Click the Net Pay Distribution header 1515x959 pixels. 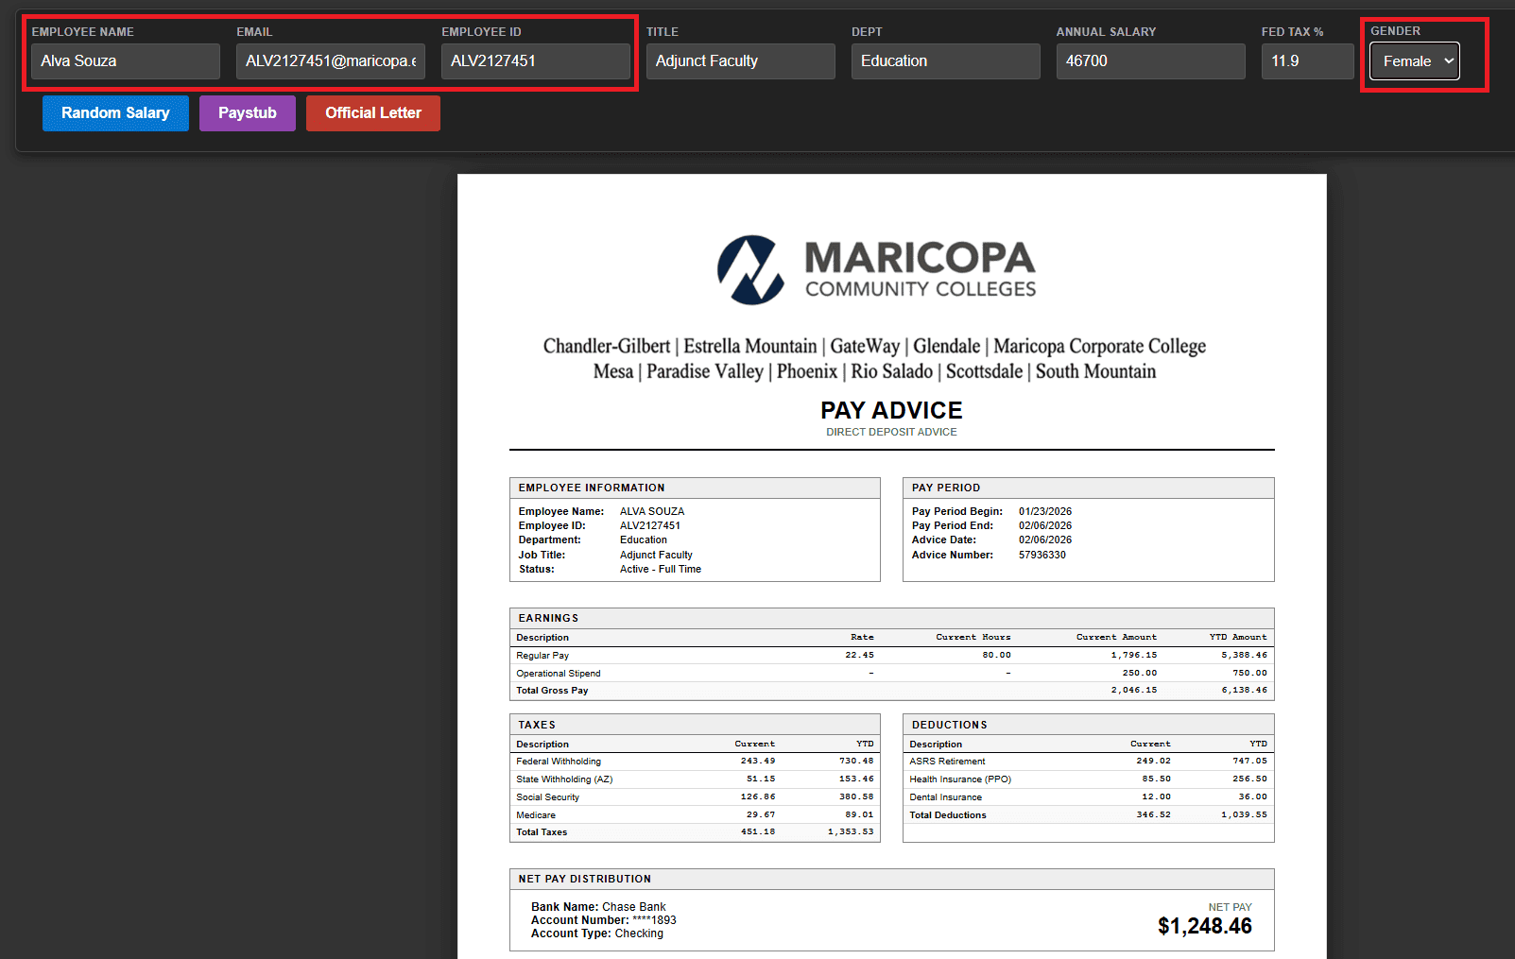pyautogui.click(x=584, y=879)
